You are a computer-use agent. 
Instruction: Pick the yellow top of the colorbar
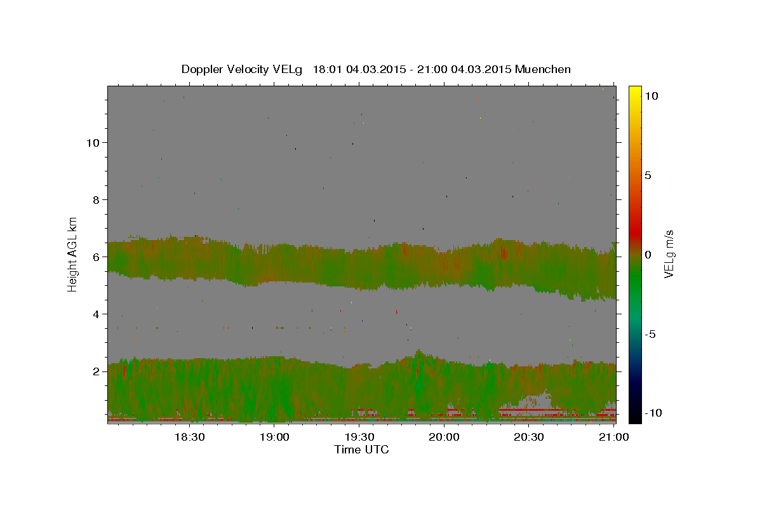pyautogui.click(x=634, y=90)
